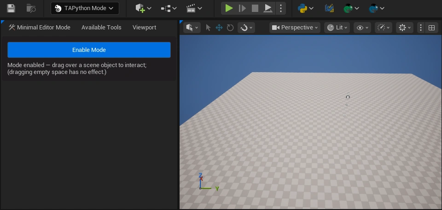Click the Stop simulation square button
Viewport: 442px width, 210px height.
tap(255, 8)
